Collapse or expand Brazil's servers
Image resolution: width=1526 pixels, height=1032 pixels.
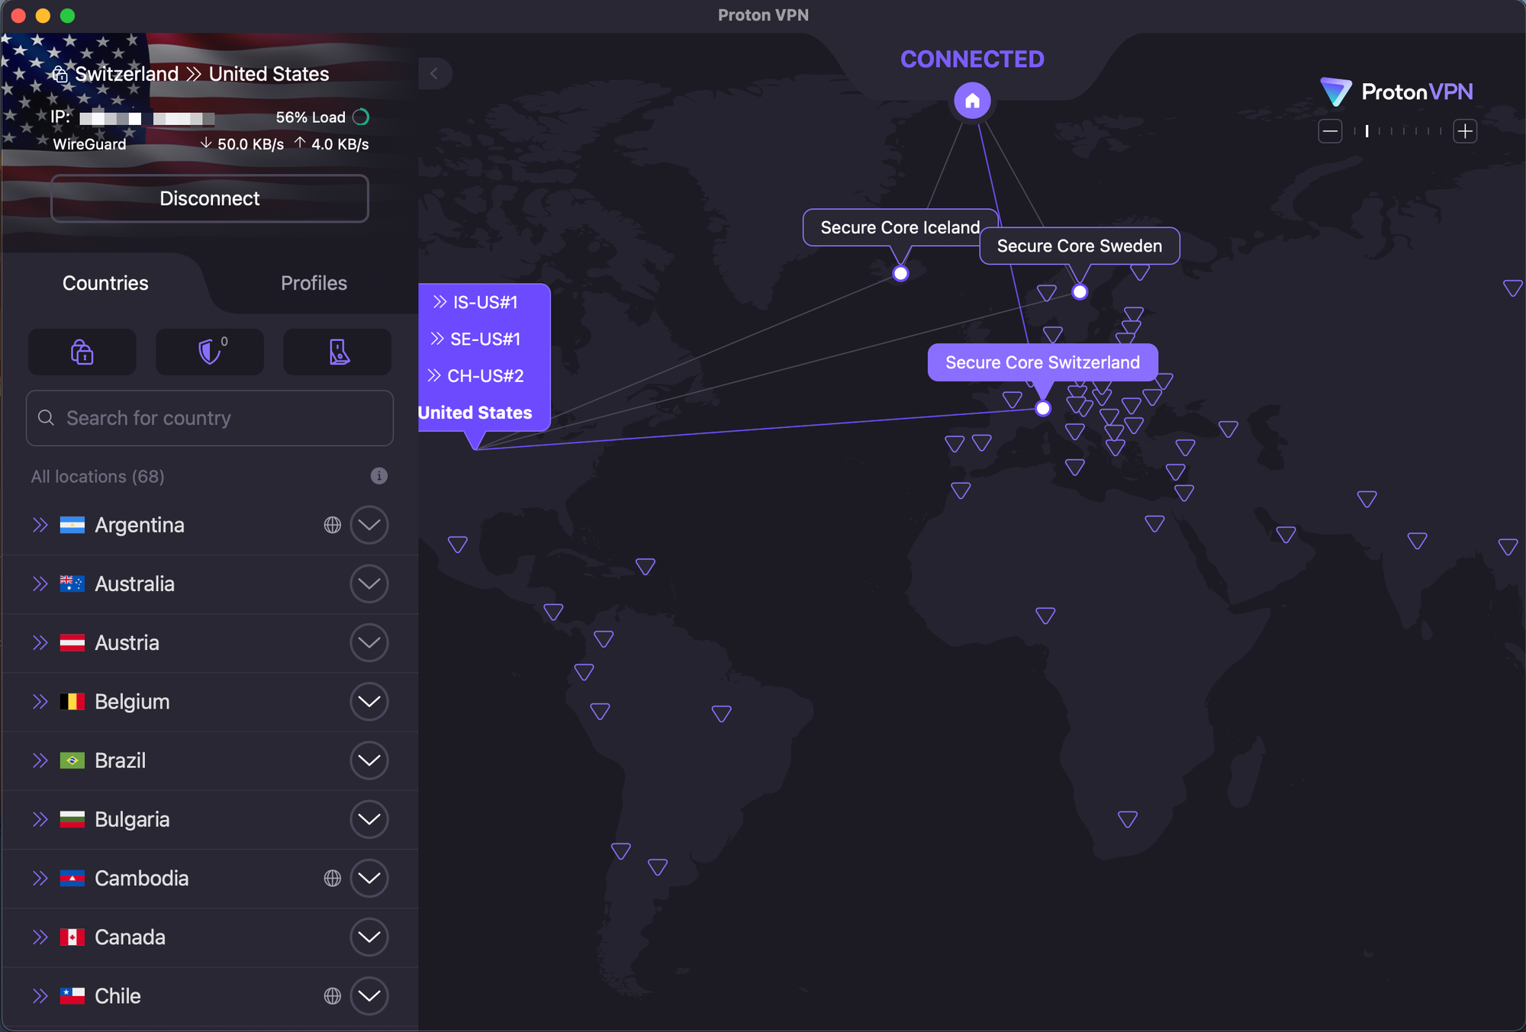point(369,760)
